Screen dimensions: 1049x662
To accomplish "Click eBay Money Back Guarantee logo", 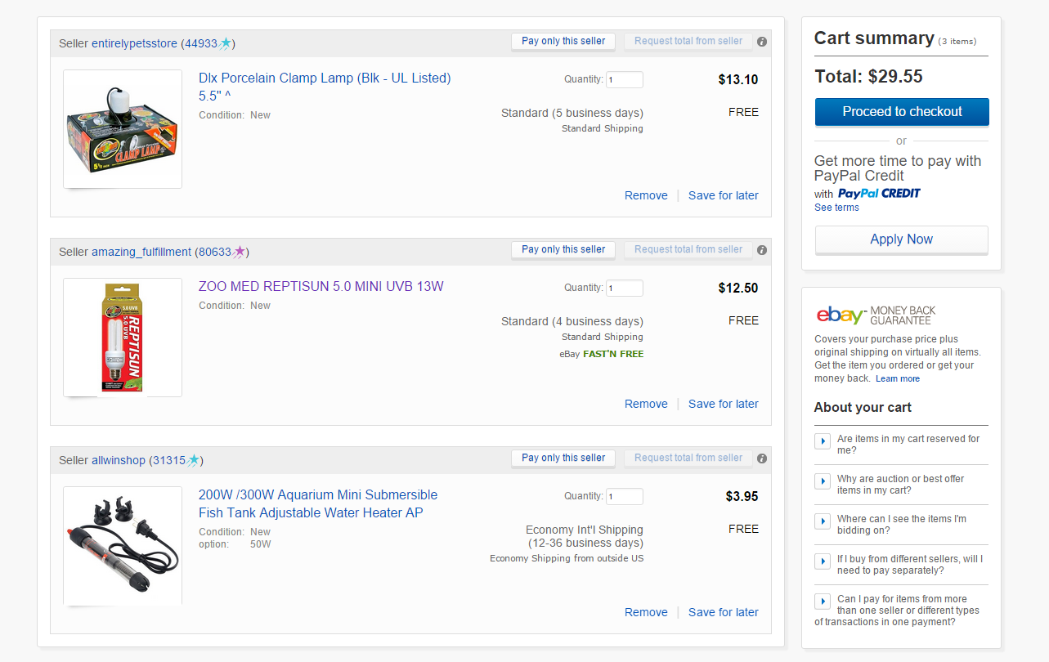I will (x=875, y=315).
